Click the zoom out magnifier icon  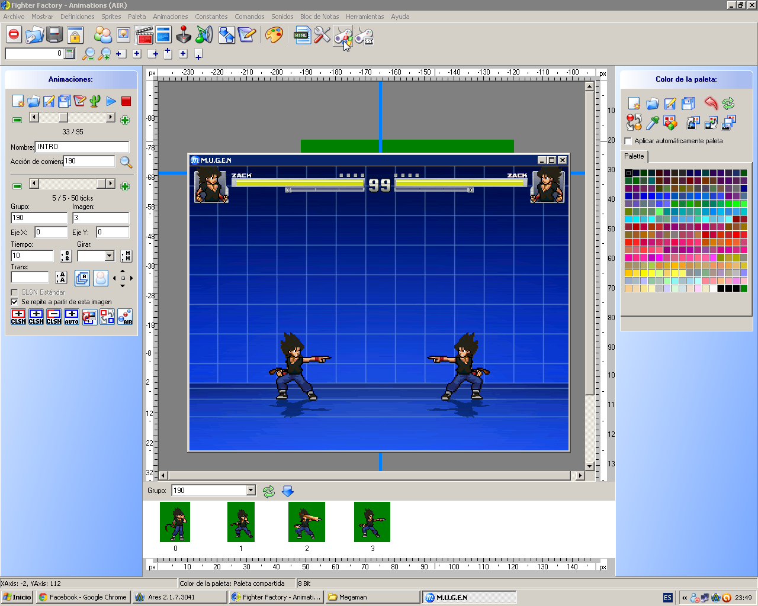tap(88, 54)
